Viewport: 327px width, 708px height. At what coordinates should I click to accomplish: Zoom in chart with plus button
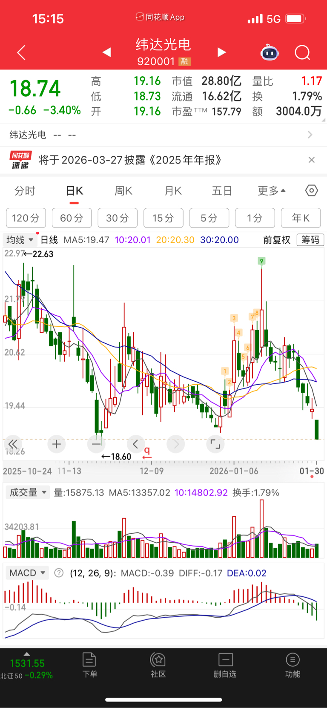pos(56,444)
